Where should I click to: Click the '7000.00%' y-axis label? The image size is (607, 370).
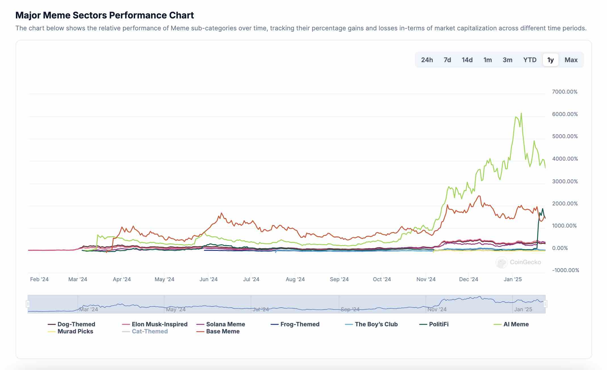(565, 92)
